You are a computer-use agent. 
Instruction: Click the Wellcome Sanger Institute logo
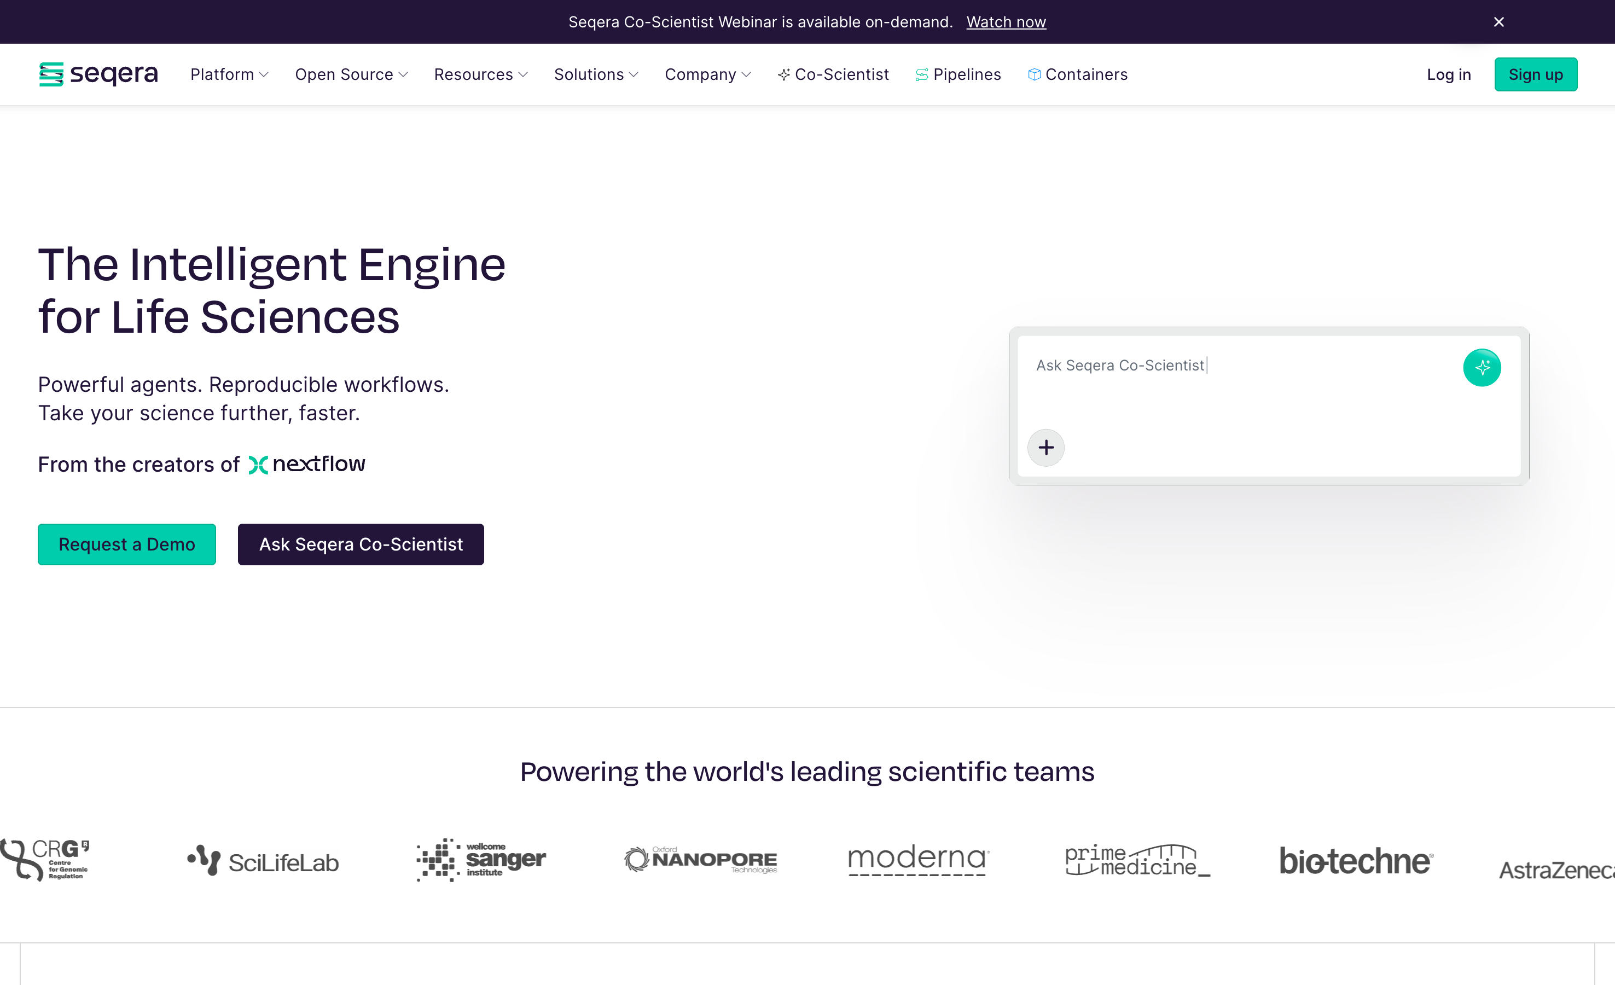(x=481, y=859)
